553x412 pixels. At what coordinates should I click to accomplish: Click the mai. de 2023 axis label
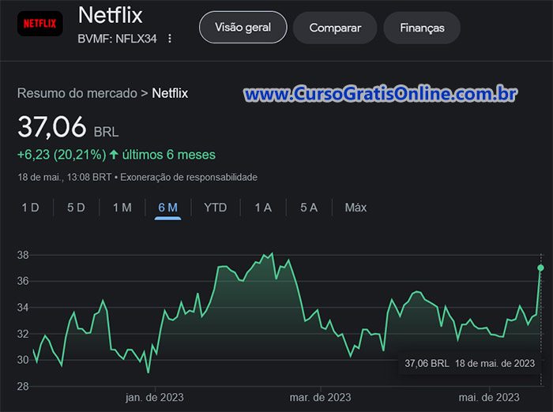pos(489,398)
